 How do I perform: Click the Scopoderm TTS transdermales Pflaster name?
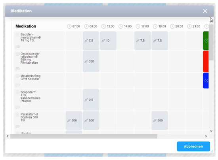point(30,97)
